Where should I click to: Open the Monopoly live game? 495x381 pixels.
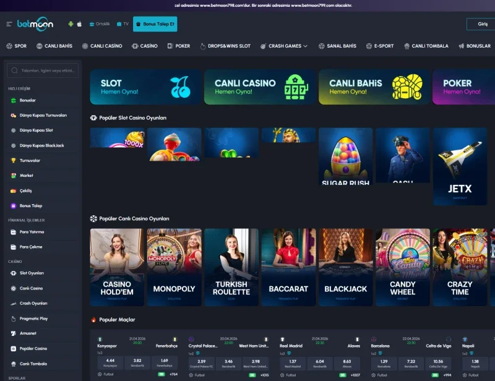[x=174, y=267]
